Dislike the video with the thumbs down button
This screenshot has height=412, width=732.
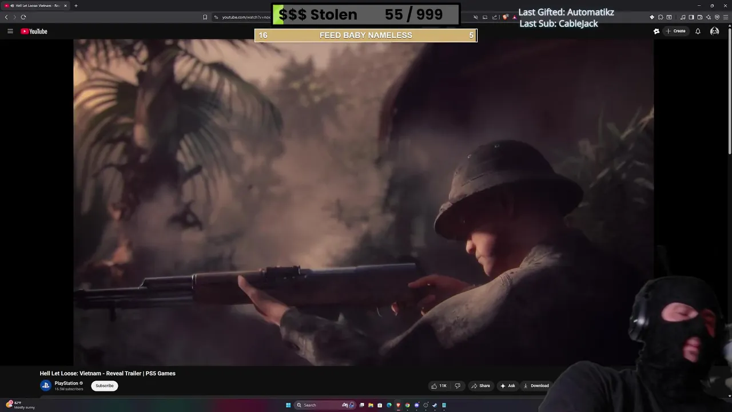click(x=457, y=386)
